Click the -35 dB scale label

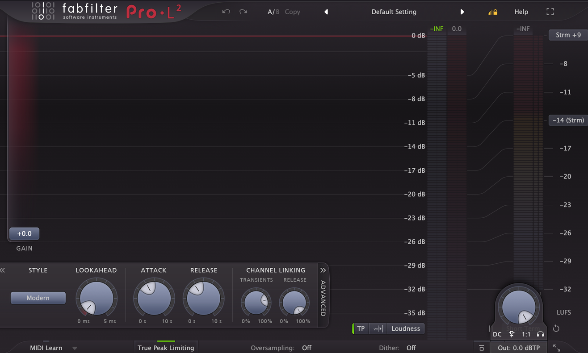[415, 313]
